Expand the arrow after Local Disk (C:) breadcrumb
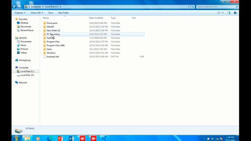This screenshot has width=251, height=141. click(60, 7)
